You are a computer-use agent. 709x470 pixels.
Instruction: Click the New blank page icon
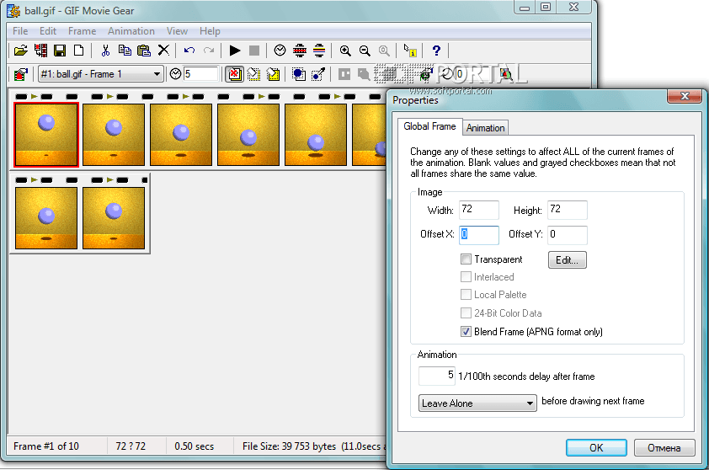click(x=78, y=51)
